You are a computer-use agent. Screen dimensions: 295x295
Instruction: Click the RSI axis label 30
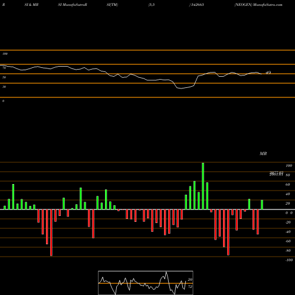(x=4, y=87)
